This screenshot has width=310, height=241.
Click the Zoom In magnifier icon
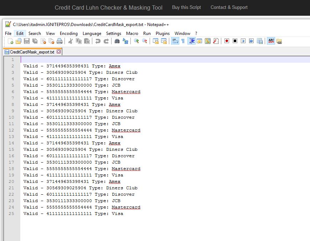coord(136,41)
